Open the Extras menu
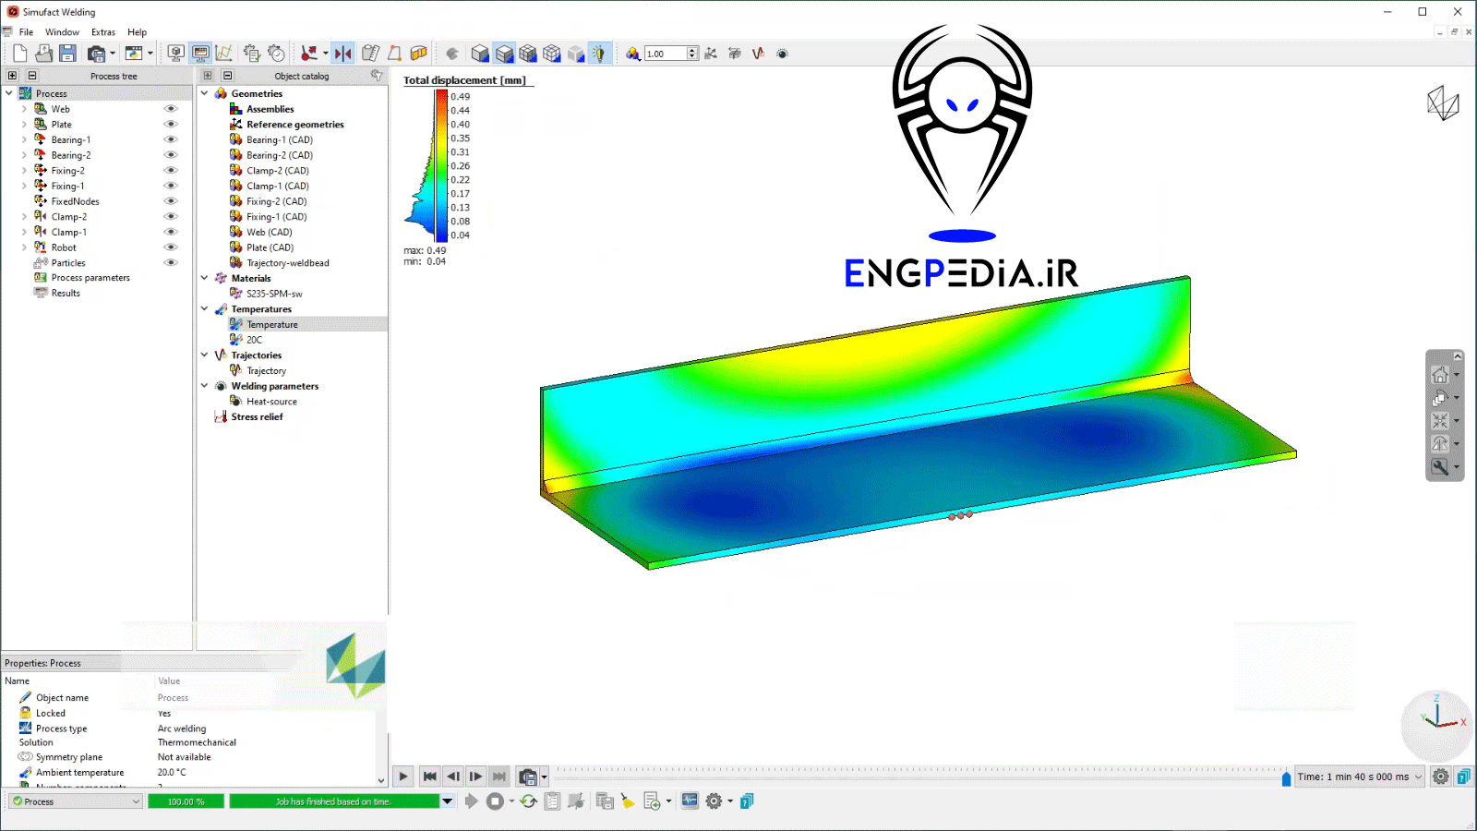Viewport: 1477px width, 831px height. 103,32
